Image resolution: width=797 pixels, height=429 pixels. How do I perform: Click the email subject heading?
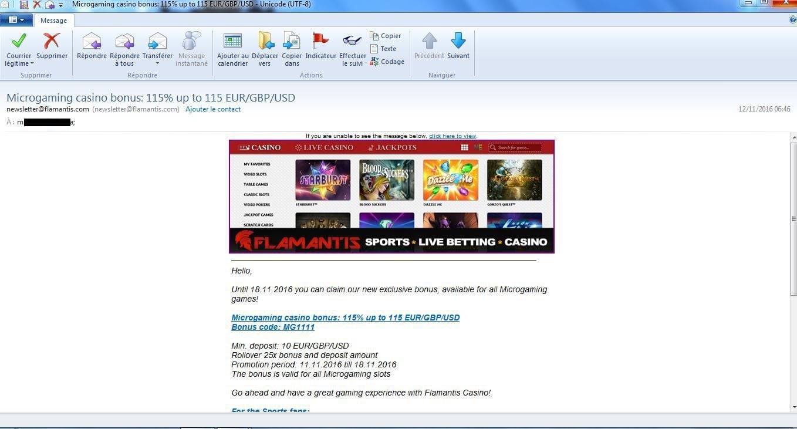pos(151,97)
